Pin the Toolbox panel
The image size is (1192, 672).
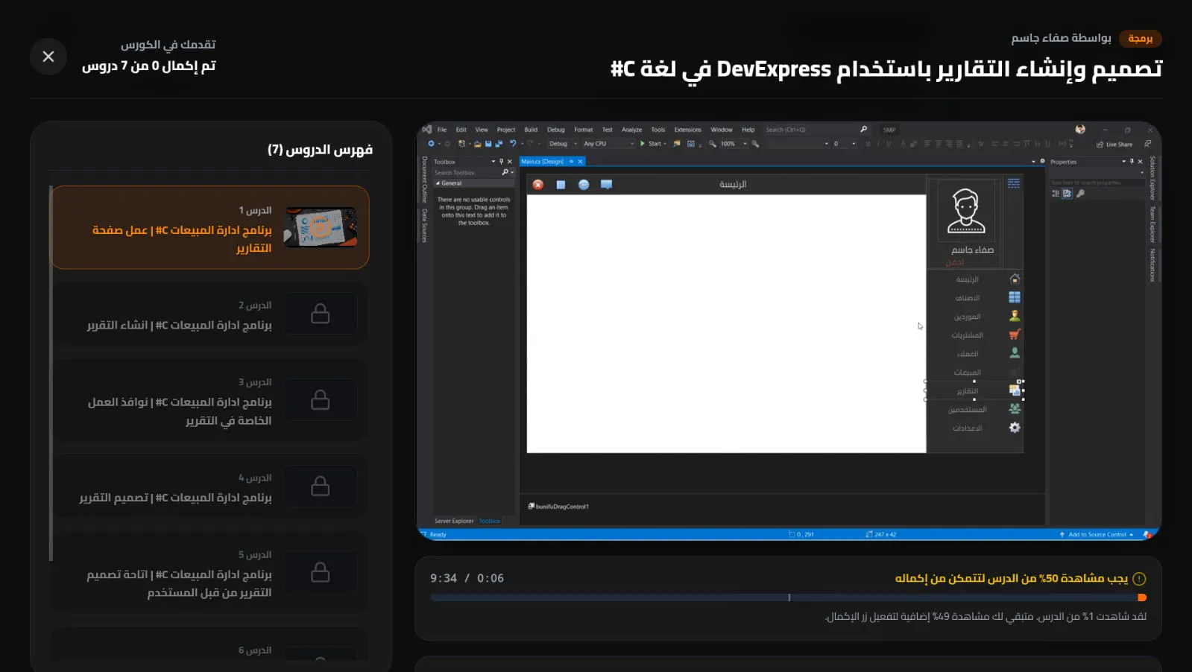(x=501, y=162)
